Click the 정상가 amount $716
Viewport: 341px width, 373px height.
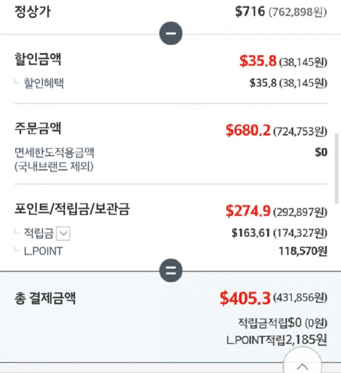[x=250, y=11]
